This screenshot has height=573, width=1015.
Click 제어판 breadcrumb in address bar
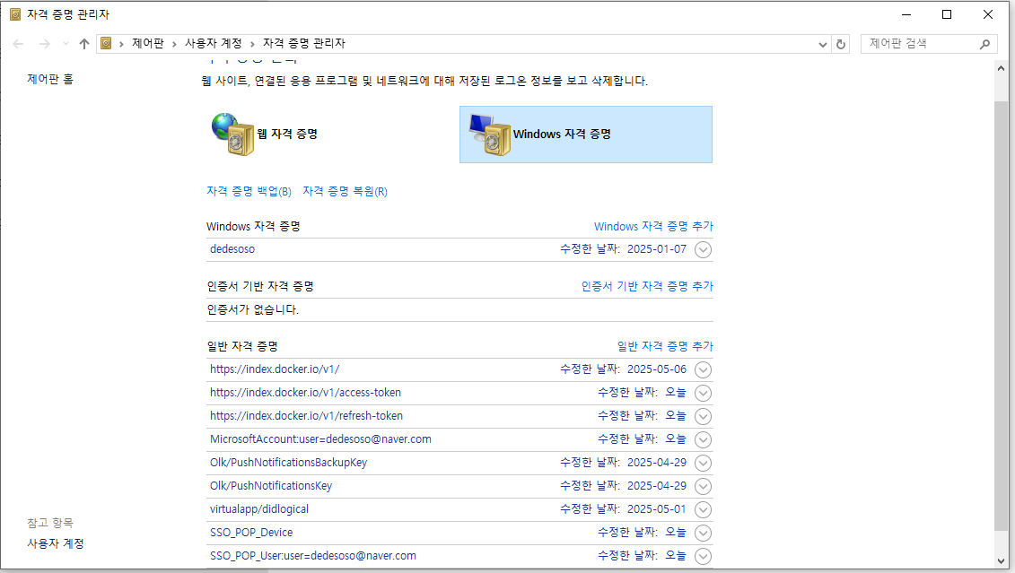[x=147, y=43]
